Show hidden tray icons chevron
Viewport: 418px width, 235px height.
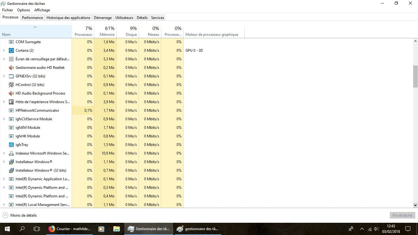(362, 229)
